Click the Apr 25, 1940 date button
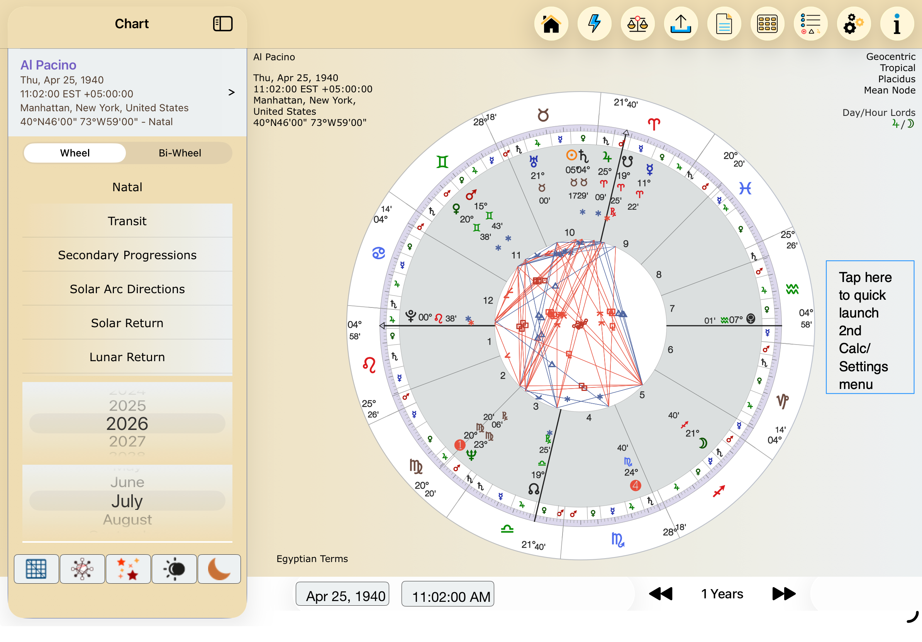 coord(342,594)
